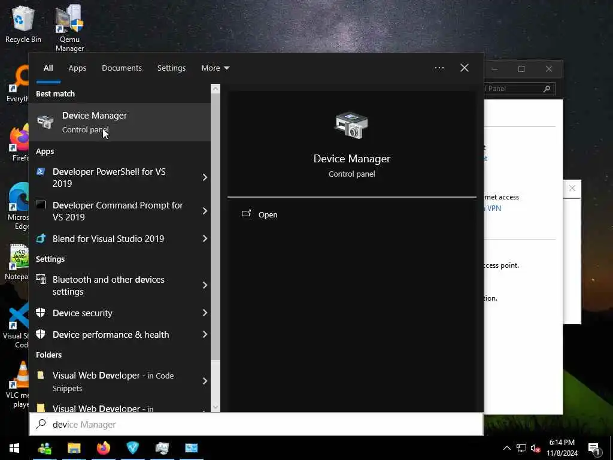Click the Control Panel search box
Image resolution: width=613 pixels, height=460 pixels.
tap(519, 89)
